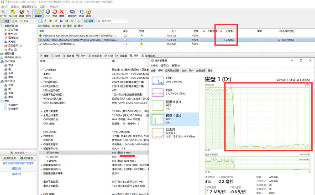Screen dimensions: 315x195
Task: Switch to the RSS sidebar tab
Action: coord(24,21)
